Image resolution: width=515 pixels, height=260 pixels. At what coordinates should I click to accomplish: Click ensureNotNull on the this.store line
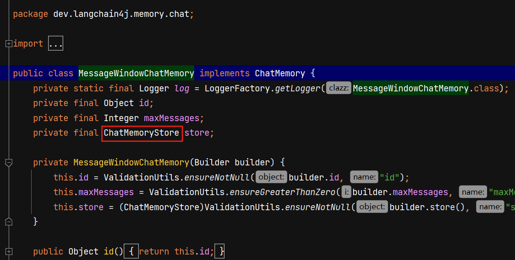(x=318, y=207)
